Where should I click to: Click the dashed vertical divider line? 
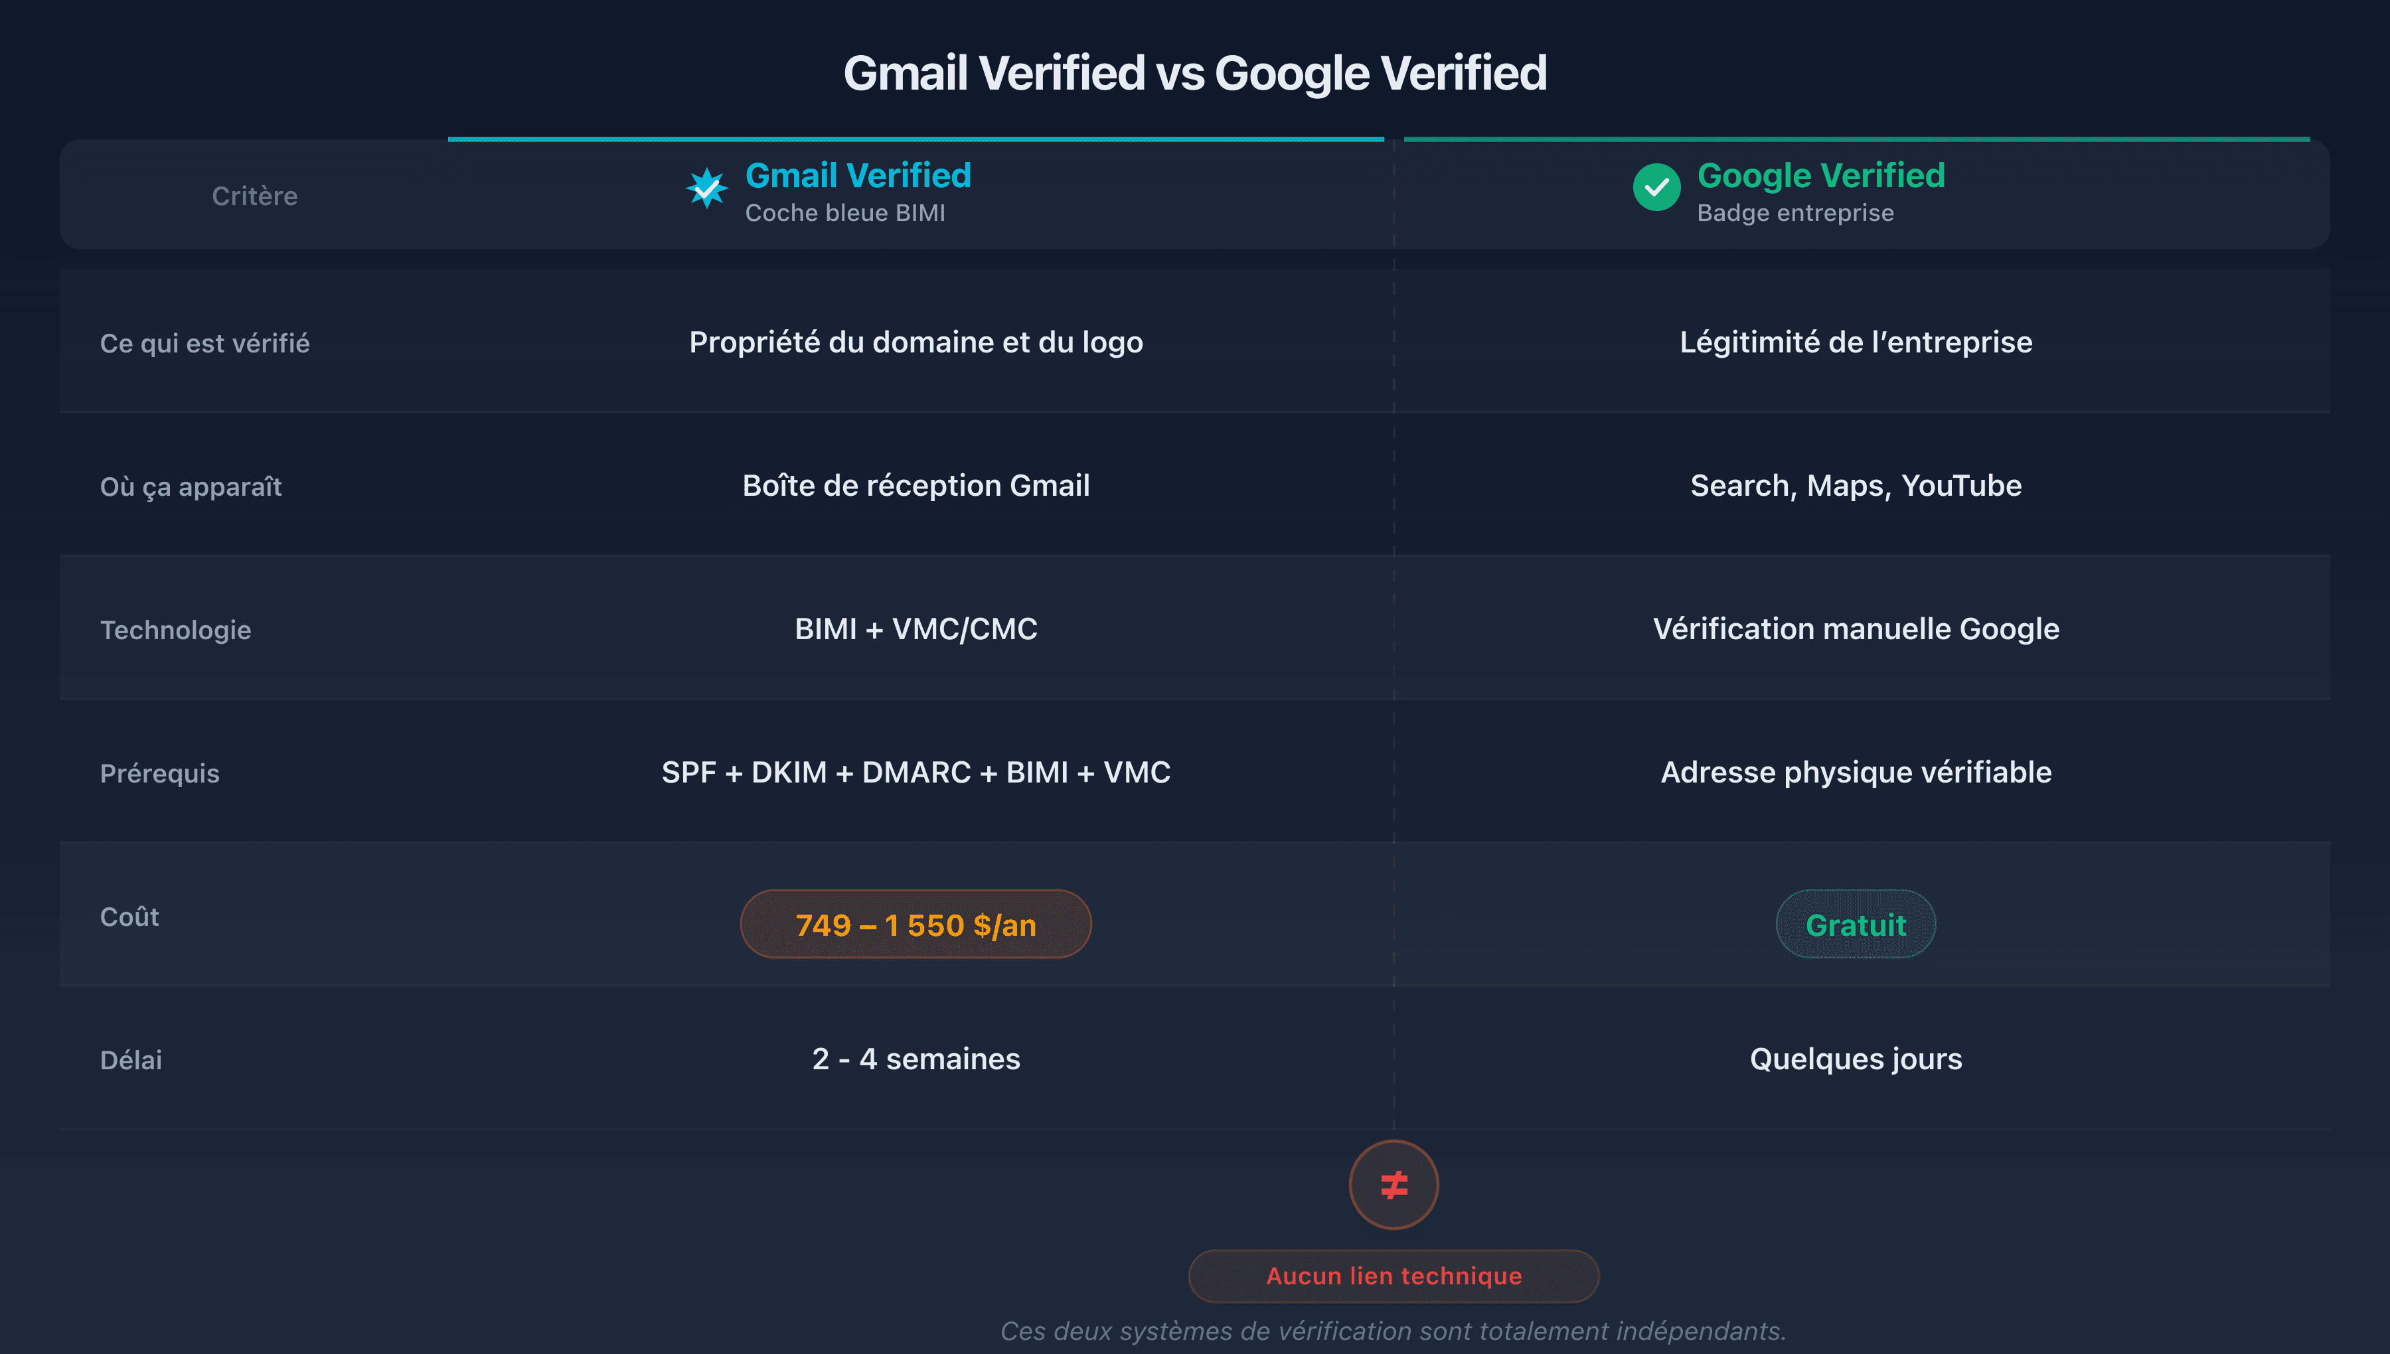pyautogui.click(x=1394, y=651)
